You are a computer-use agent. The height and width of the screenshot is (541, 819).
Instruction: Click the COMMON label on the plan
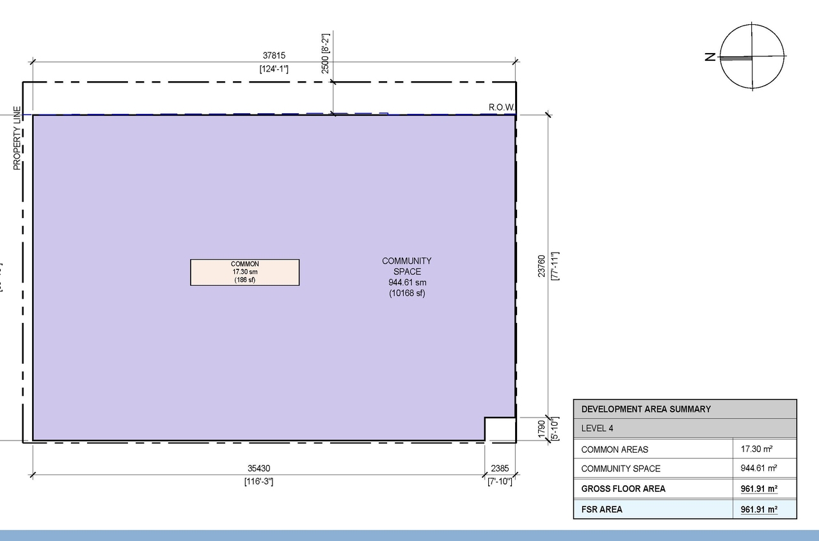pyautogui.click(x=245, y=264)
